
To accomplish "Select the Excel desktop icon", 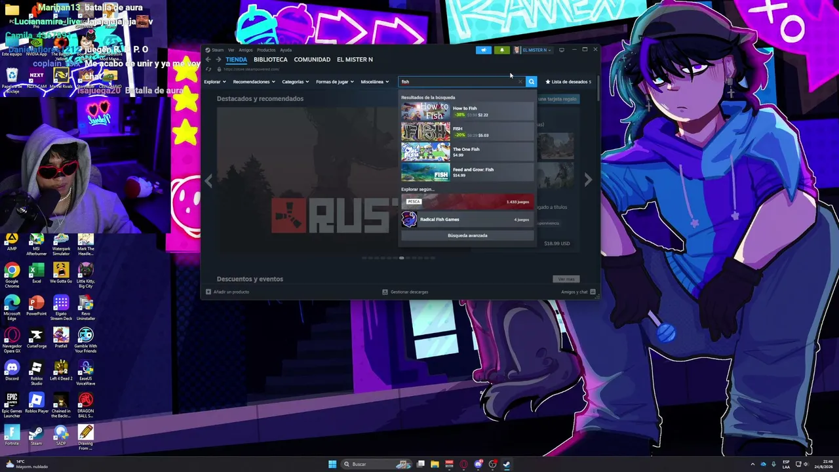I will point(37,273).
